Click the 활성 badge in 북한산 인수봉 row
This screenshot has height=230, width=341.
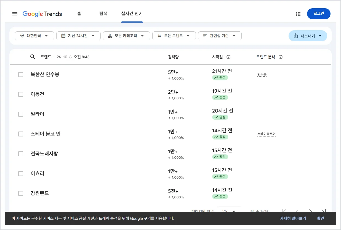click(220, 78)
